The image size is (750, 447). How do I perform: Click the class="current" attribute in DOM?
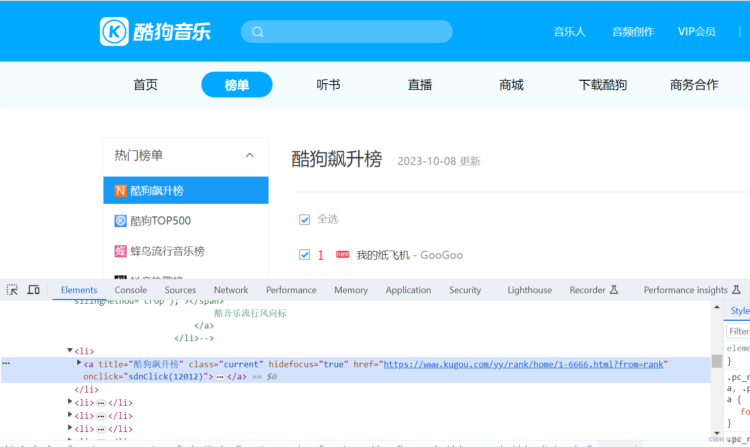226,364
